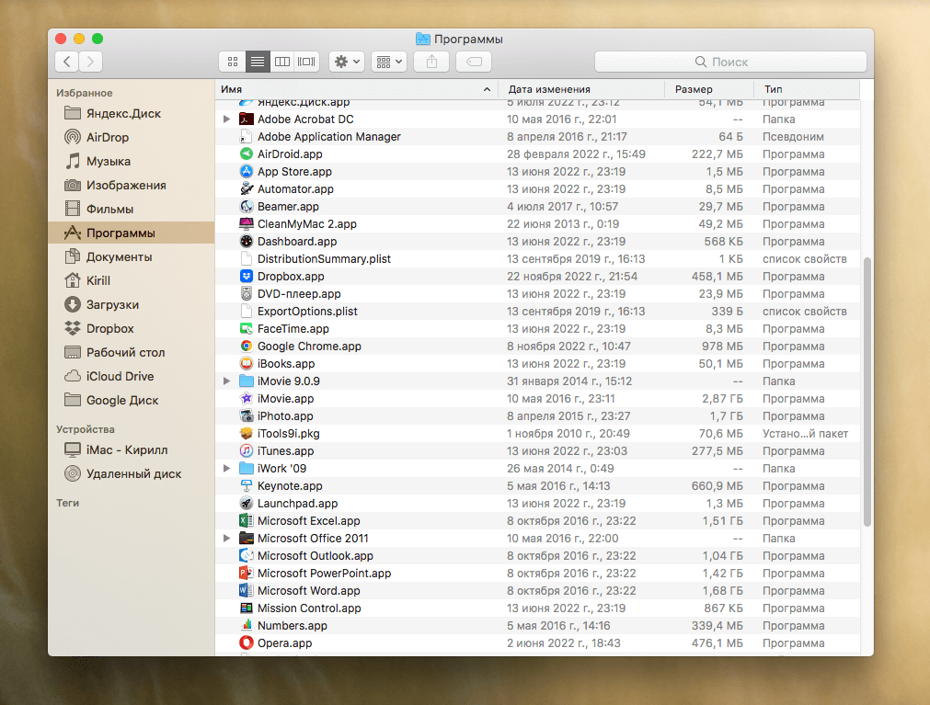The width and height of the screenshot is (930, 705).
Task: Go back with the left arrow button
Action: click(66, 62)
